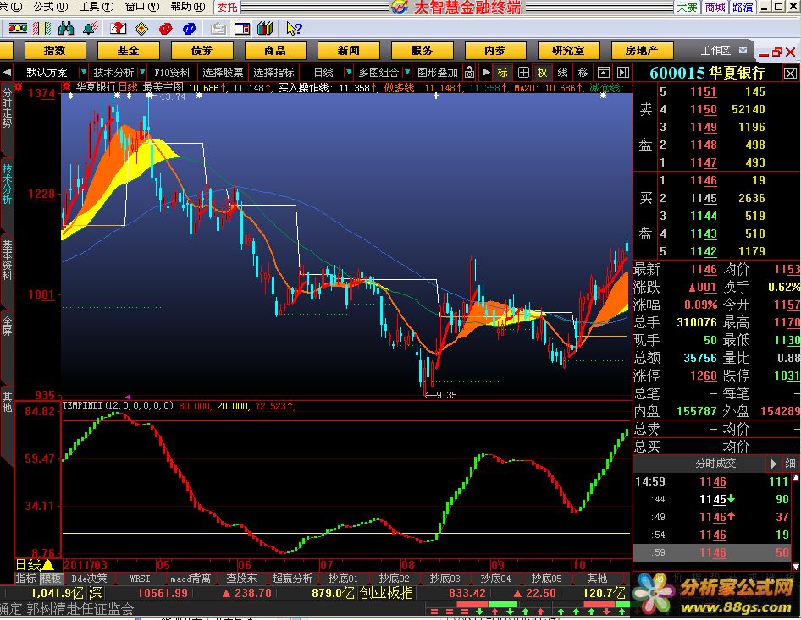Click the 路演 link in title bar
This screenshot has width=801, height=620.
(x=743, y=7)
